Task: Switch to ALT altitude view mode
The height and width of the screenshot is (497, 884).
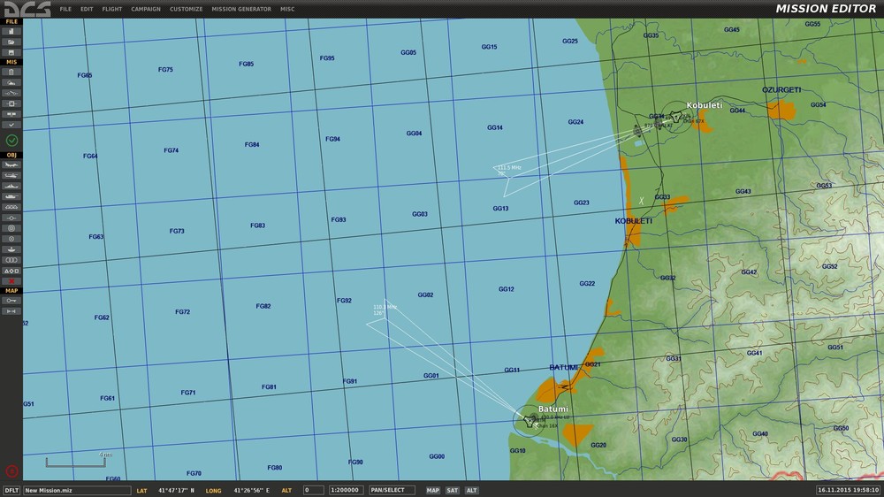Action: tap(471, 490)
